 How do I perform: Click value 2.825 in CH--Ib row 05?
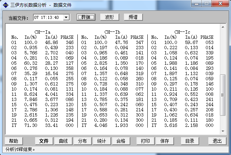tap(101, 63)
